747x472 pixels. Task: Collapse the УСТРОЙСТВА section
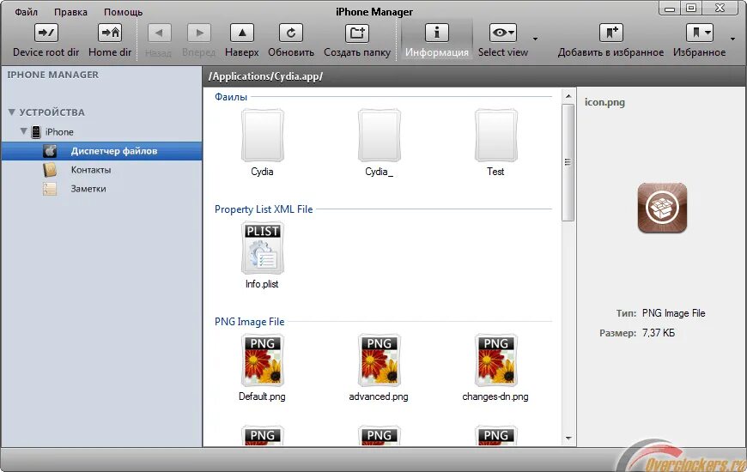click(x=12, y=112)
